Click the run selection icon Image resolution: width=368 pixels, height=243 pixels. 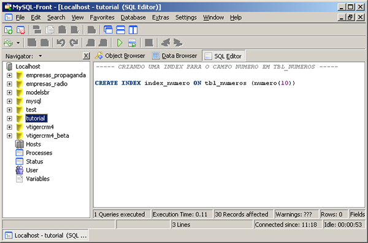pos(132,43)
